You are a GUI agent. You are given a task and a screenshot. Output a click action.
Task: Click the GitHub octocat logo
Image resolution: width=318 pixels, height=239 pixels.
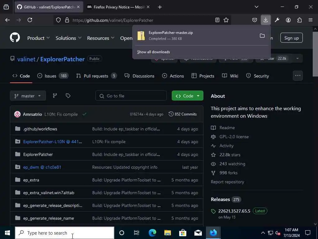[15, 38]
